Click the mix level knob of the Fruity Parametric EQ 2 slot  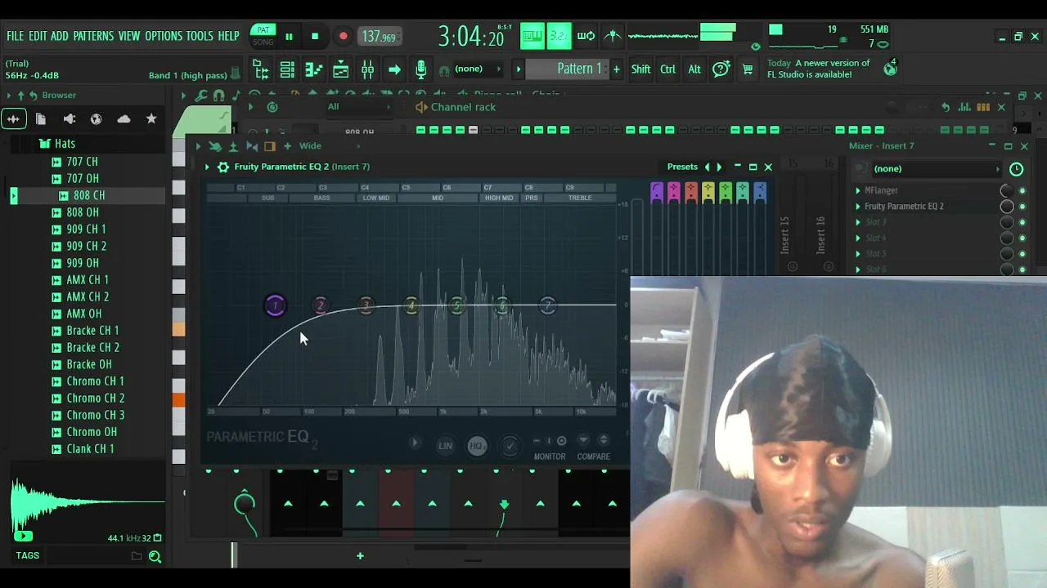(1007, 207)
